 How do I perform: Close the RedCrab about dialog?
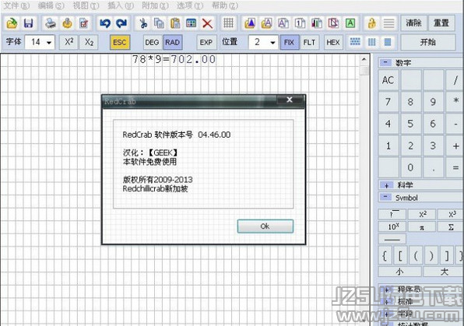click(290, 100)
